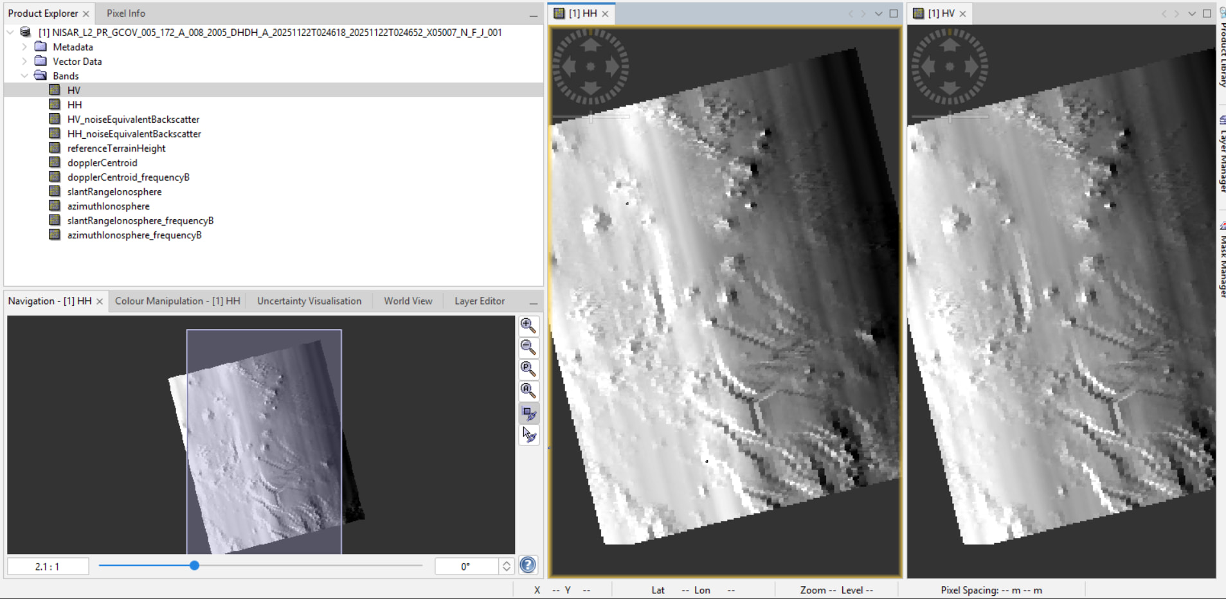Image resolution: width=1226 pixels, height=599 pixels.
Task: Click the zoom ratio input field
Action: [x=48, y=566]
